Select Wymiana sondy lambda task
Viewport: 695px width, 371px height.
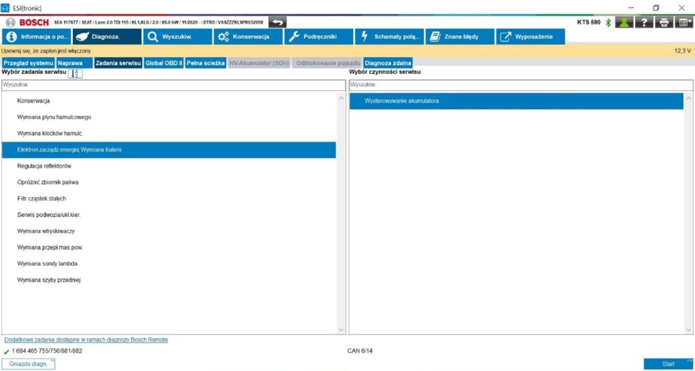pyautogui.click(x=48, y=264)
